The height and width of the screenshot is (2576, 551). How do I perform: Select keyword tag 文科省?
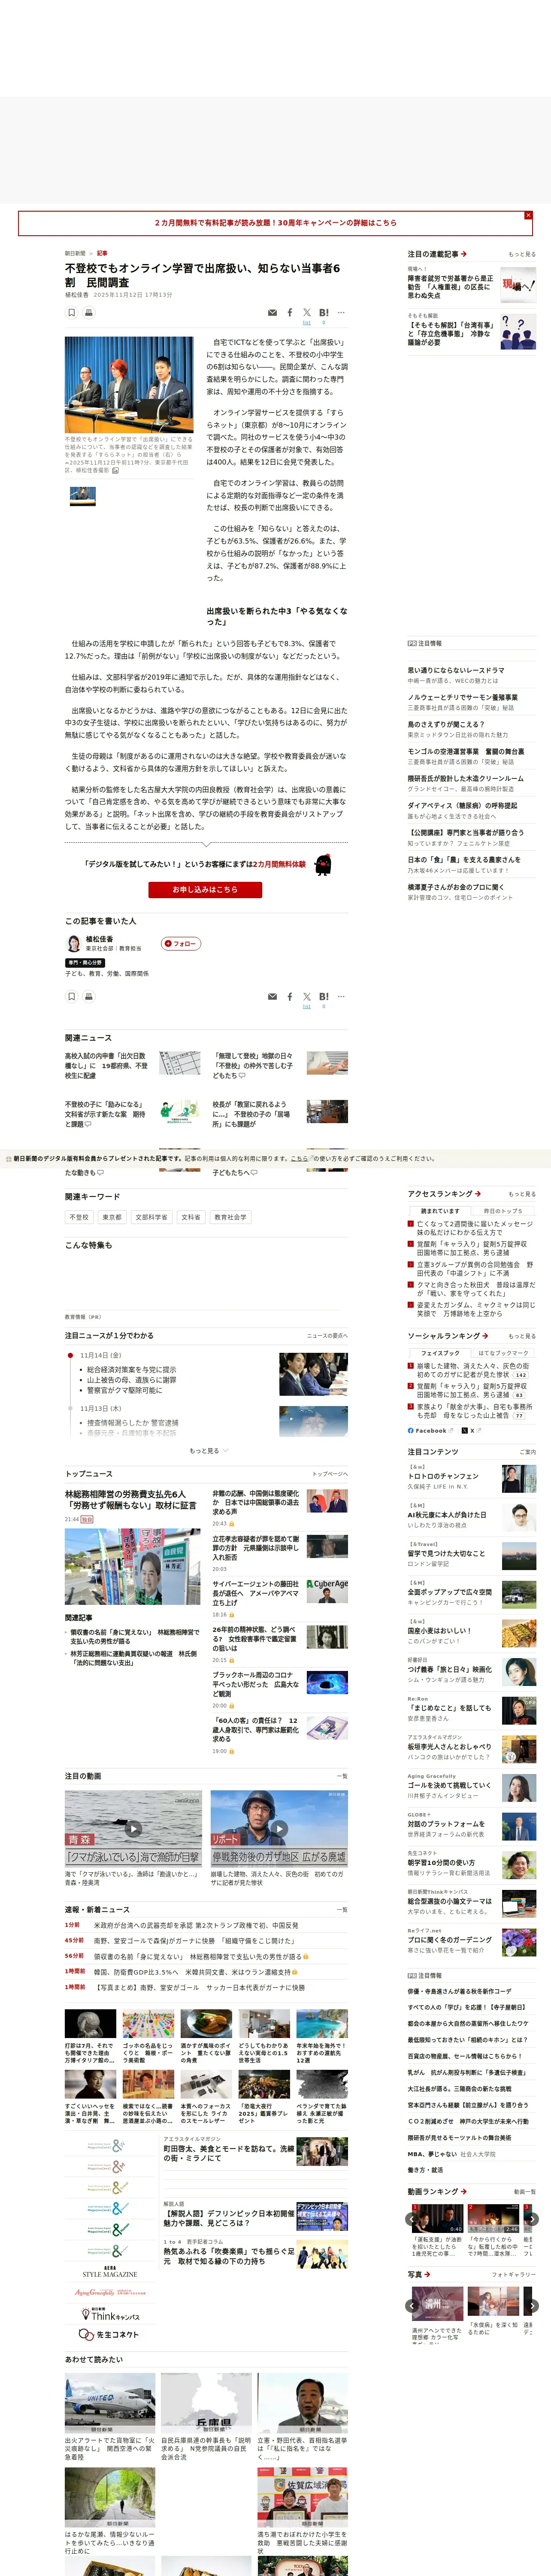click(x=191, y=1217)
